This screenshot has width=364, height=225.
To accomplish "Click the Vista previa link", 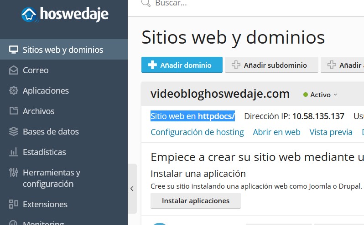I will (x=331, y=132).
